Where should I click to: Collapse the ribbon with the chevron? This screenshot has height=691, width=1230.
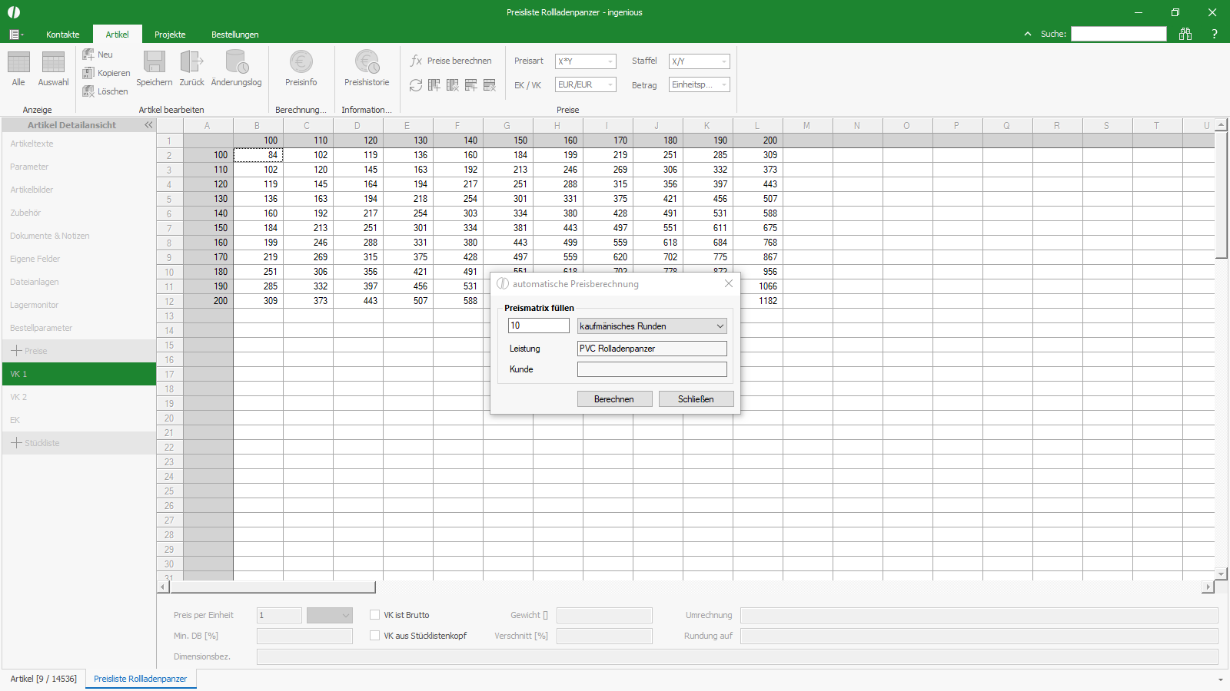(1028, 34)
